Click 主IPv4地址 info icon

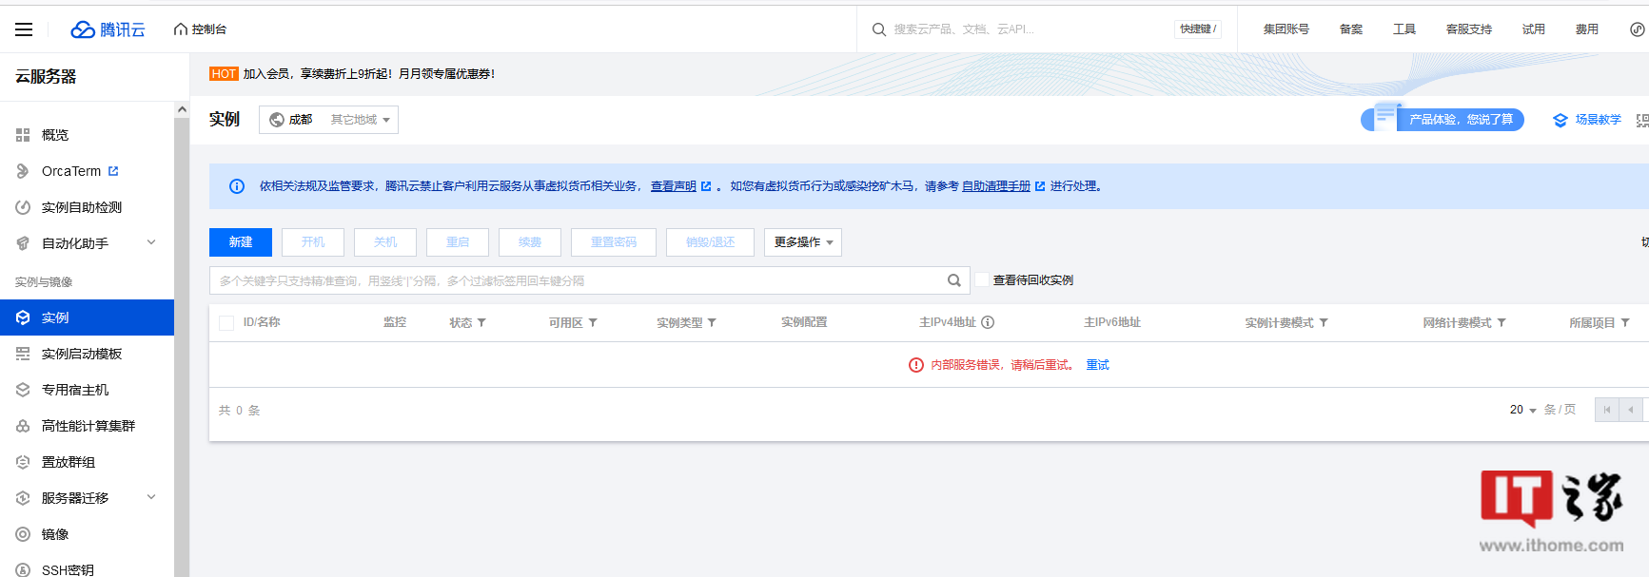point(988,322)
